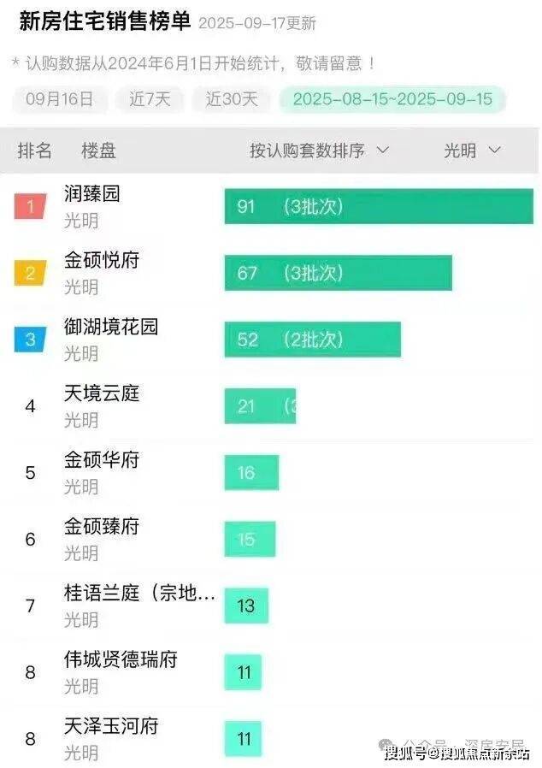Image resolution: width=542 pixels, height=768 pixels.
Task: Select the 09月16日 date tab
Action: coord(59,99)
